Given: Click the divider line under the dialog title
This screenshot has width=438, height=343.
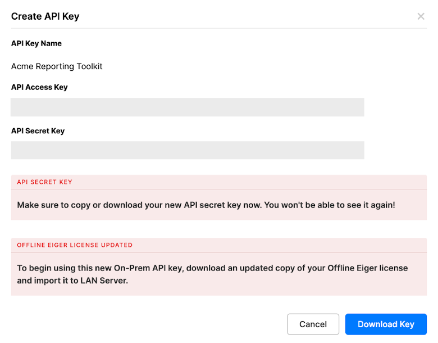Looking at the screenshot, I should [219, 28].
